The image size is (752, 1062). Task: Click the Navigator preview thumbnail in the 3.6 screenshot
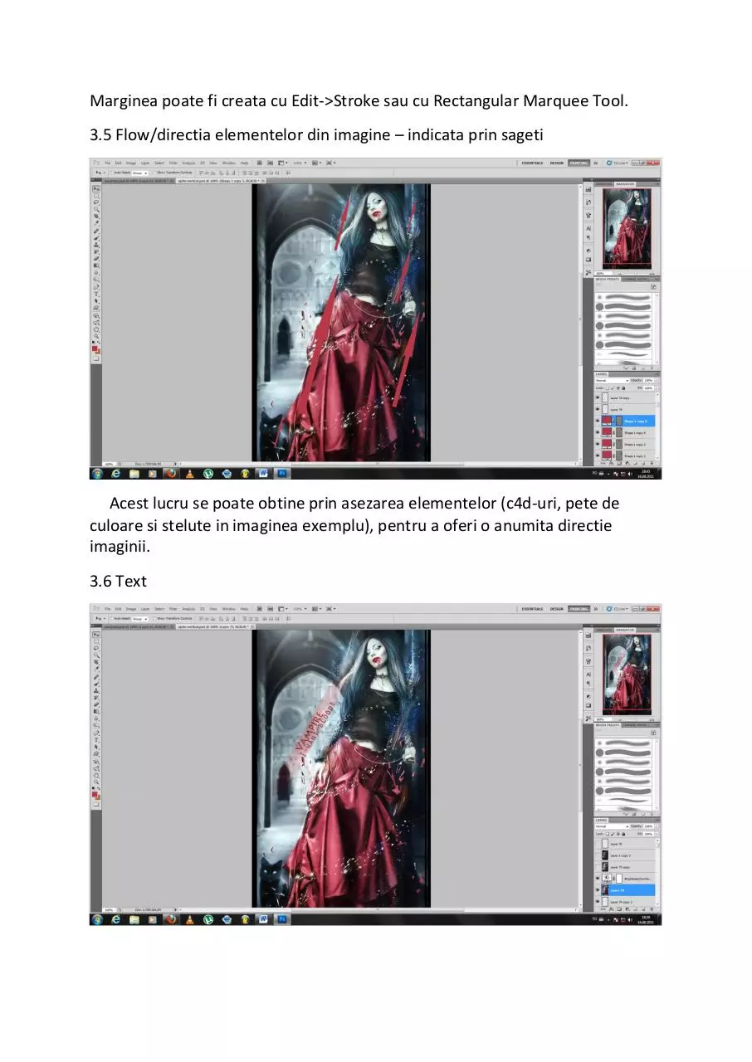pyautogui.click(x=627, y=674)
